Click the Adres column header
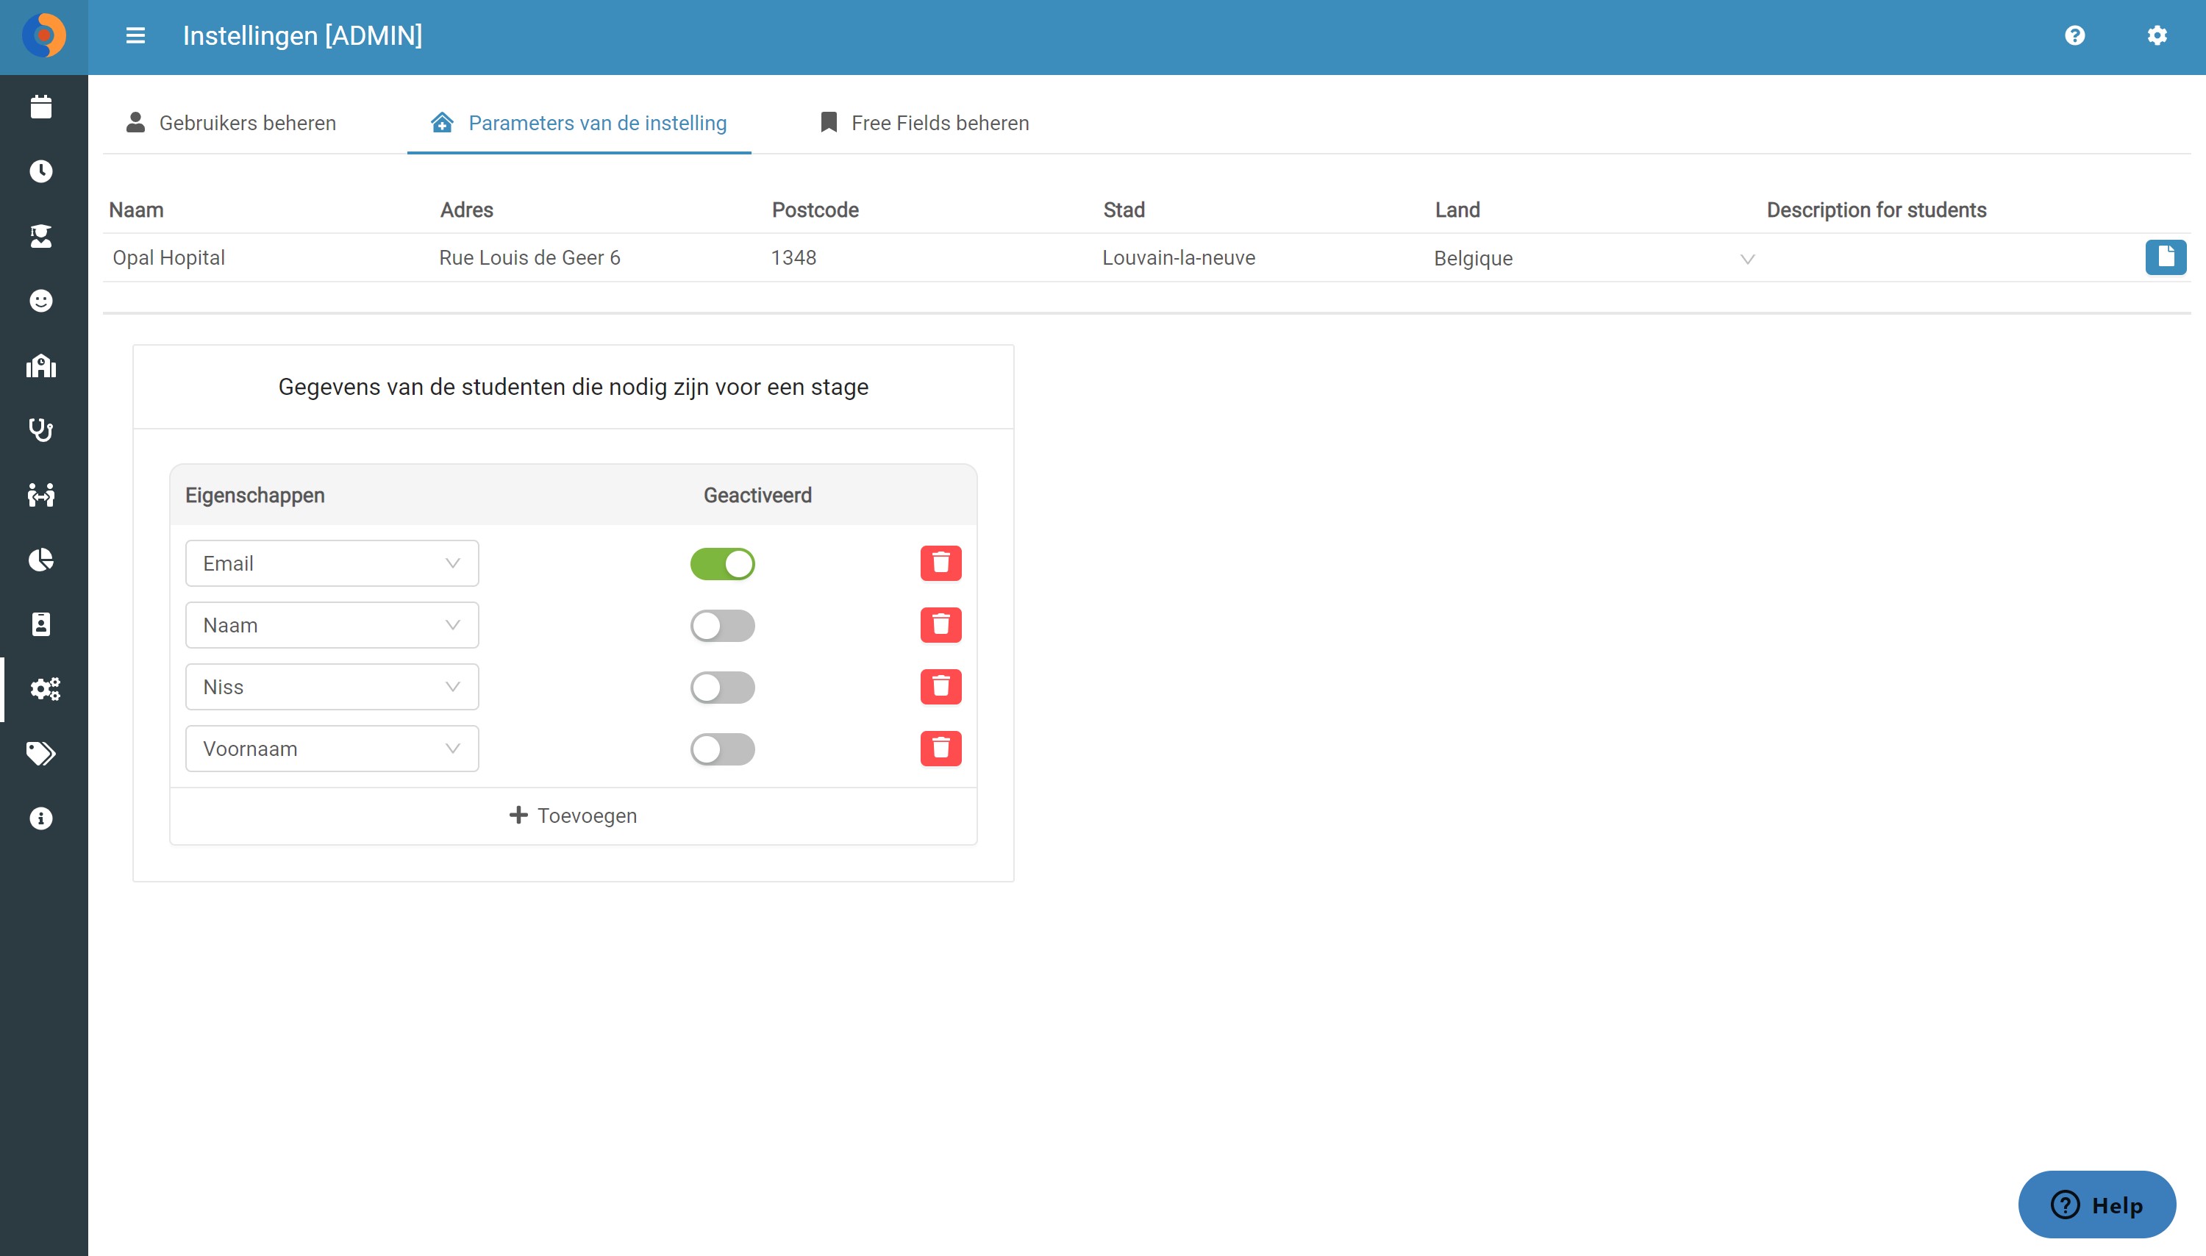This screenshot has height=1256, width=2206. [x=466, y=210]
